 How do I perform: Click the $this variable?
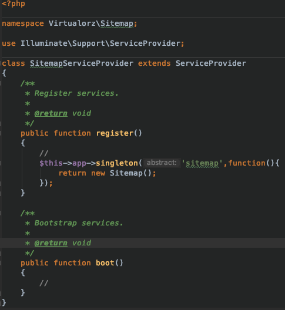[x=51, y=163]
